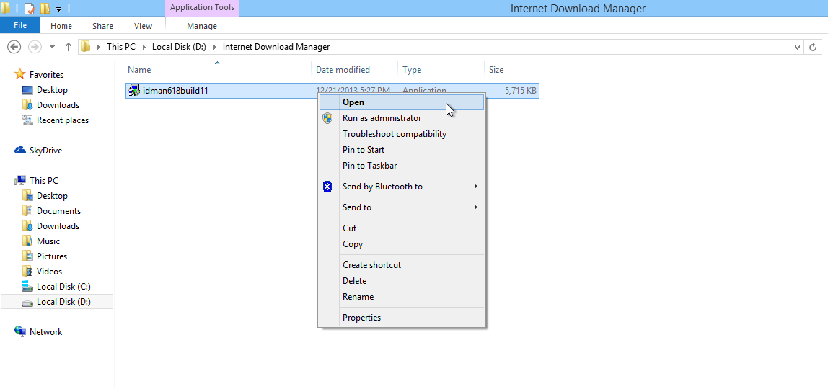828x389 pixels.
Task: Choose Copy in the context menu
Action: pos(401,244)
